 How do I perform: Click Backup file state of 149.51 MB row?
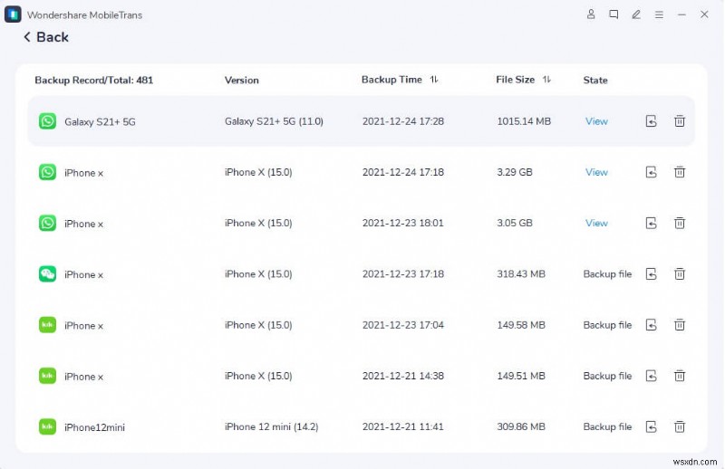607,376
